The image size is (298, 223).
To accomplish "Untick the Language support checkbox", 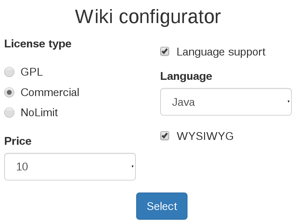I will click(x=165, y=51).
